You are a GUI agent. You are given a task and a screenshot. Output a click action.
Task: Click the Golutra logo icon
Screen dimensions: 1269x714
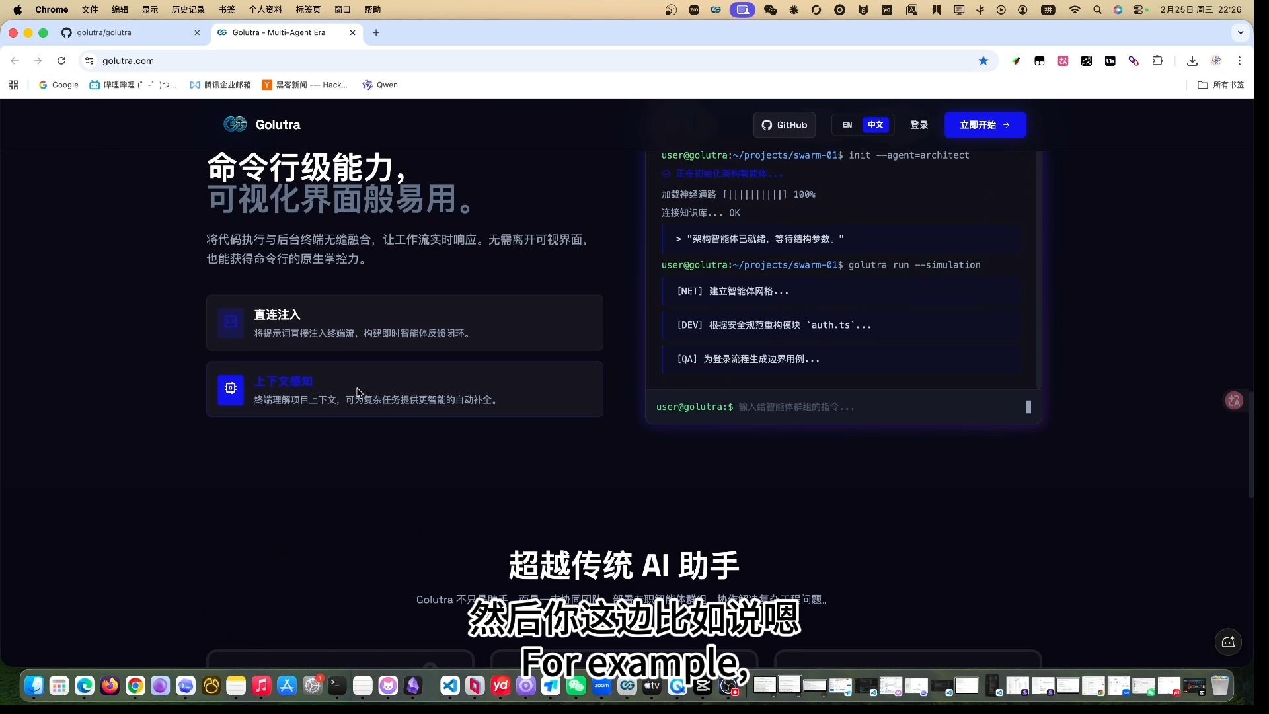point(235,124)
